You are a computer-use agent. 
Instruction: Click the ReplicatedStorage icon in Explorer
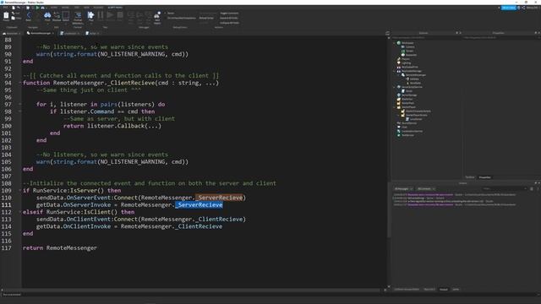click(399, 71)
